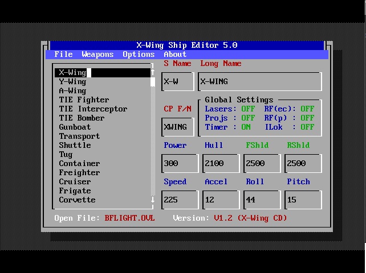Click the Hull field showing 2100

click(221, 163)
